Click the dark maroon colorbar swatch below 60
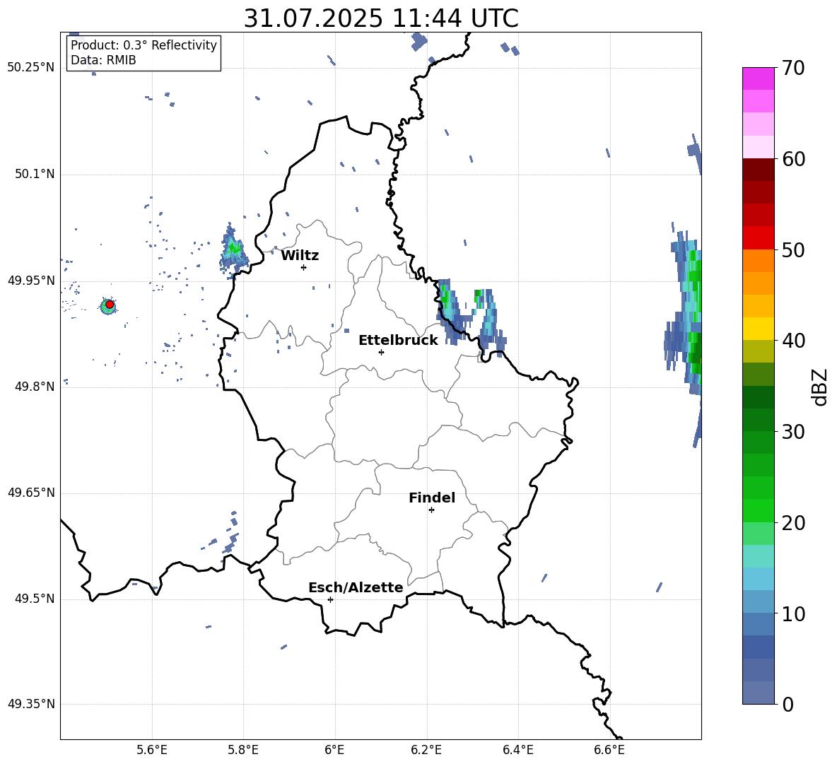 tap(758, 170)
